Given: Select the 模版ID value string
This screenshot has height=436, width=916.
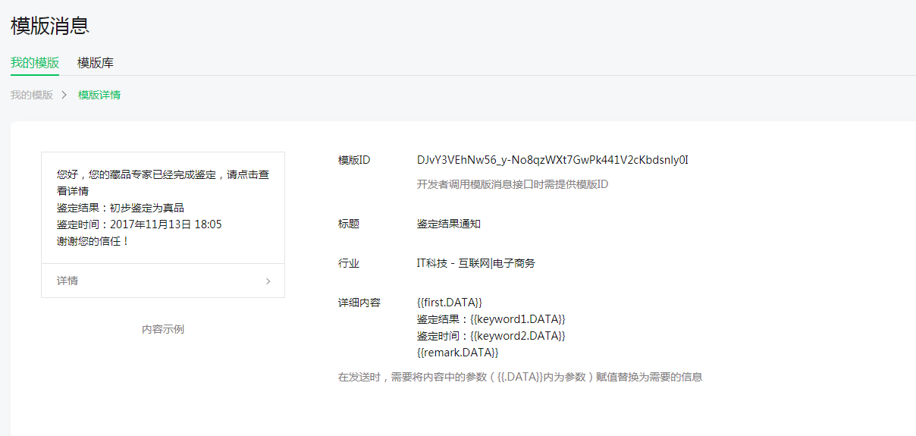Looking at the screenshot, I should (x=553, y=160).
